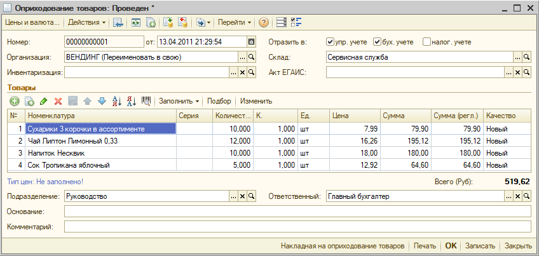Click the find-in-list icon next to Действия
Screen dimensions: 539x256
(118, 23)
